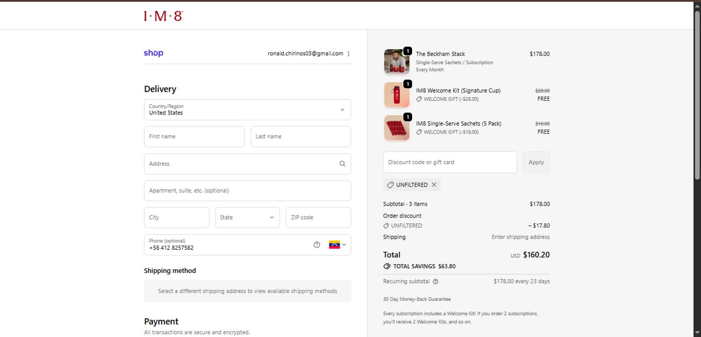Screen dimensions: 701x337
Task: Expand the State dropdown
Action: pos(247,217)
